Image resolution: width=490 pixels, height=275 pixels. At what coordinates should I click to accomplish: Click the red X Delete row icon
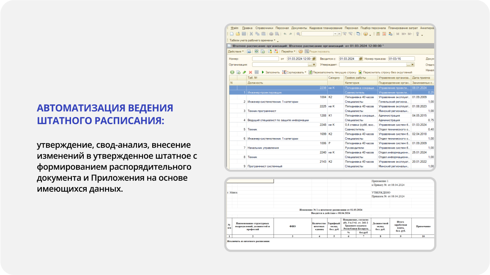pyautogui.click(x=250, y=72)
